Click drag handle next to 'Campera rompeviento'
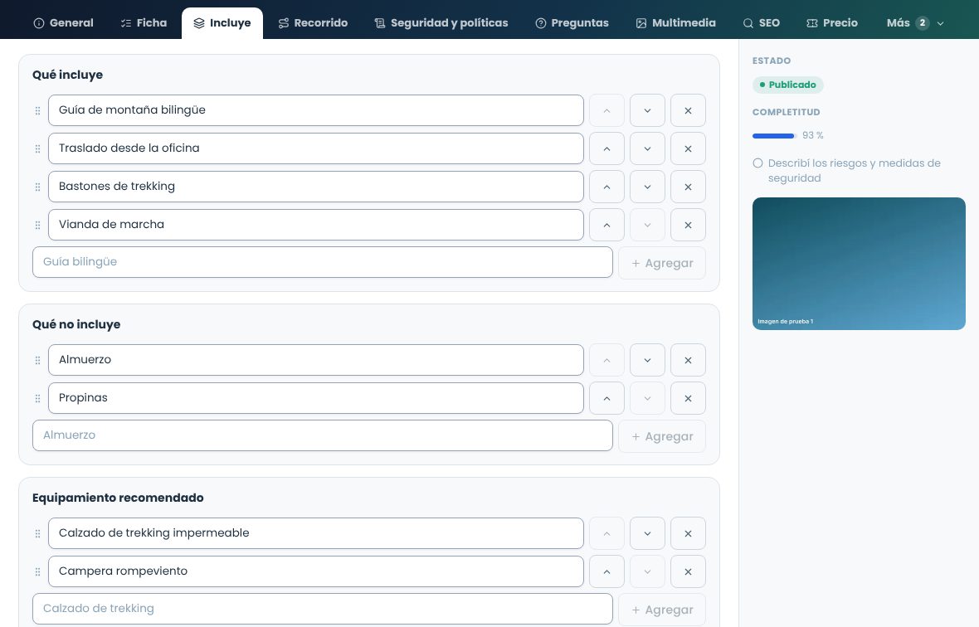 pos(37,571)
